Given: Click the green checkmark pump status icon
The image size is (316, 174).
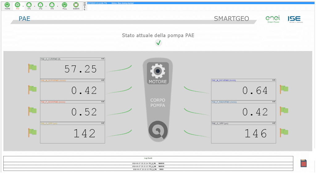Looking at the screenshot, I should click(x=158, y=43).
